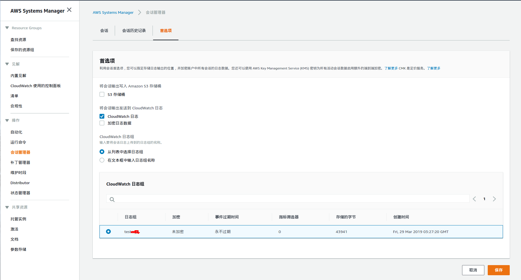The image size is (521, 280).
Task: Disable the CloudWatch 日志 checkbox
Action: [x=102, y=116]
